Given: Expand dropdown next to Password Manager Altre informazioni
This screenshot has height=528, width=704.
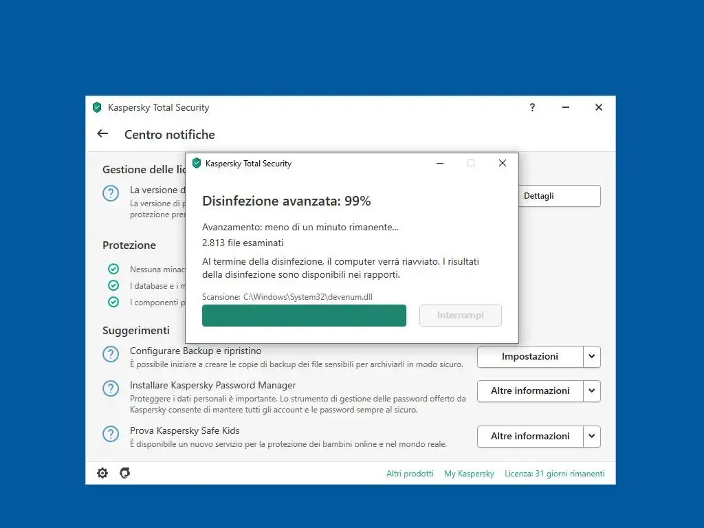Looking at the screenshot, I should tap(592, 391).
